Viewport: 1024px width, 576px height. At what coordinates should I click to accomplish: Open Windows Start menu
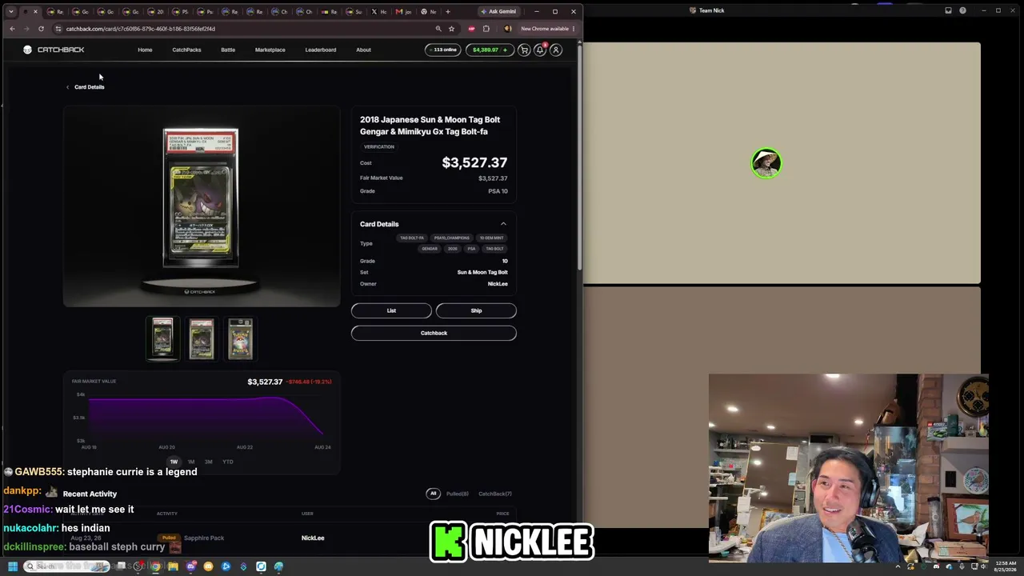13,566
